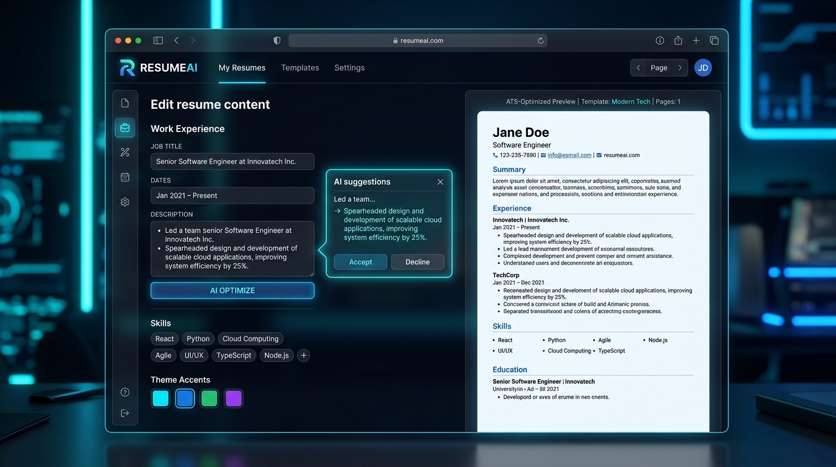Screen dimensions: 836x467
Task: Open a new tab with plus icon
Action: [696, 41]
